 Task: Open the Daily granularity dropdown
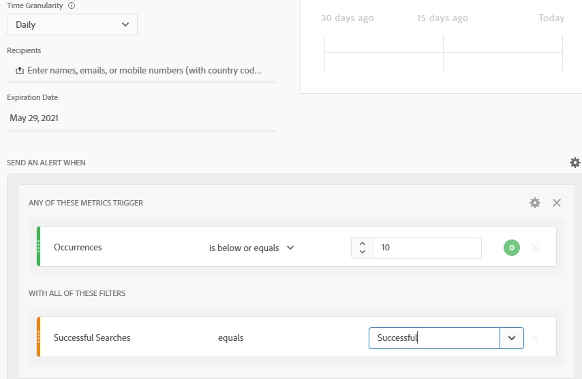click(72, 24)
